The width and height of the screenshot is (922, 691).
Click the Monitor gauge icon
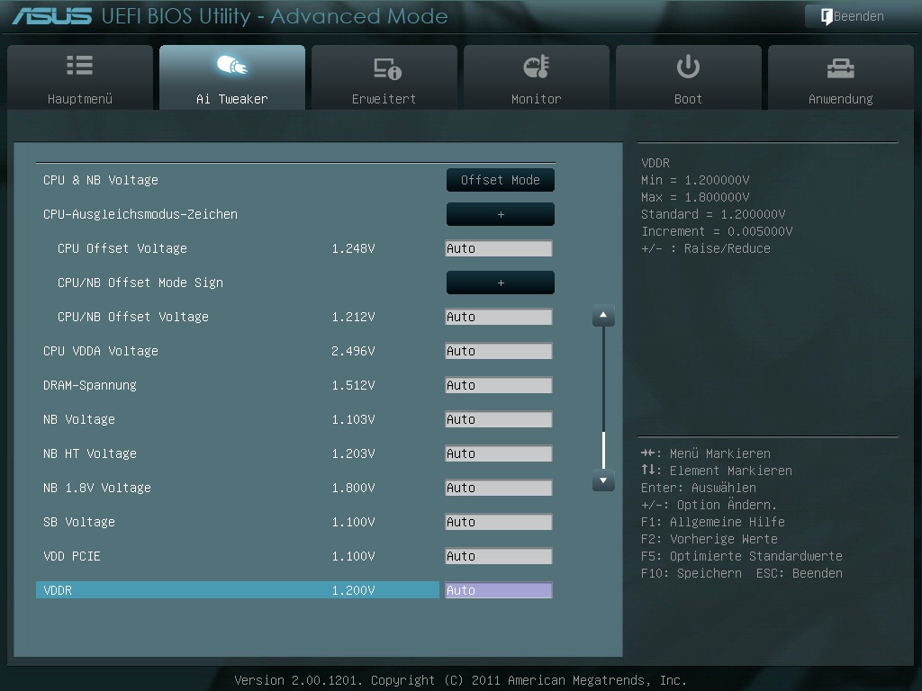537,67
